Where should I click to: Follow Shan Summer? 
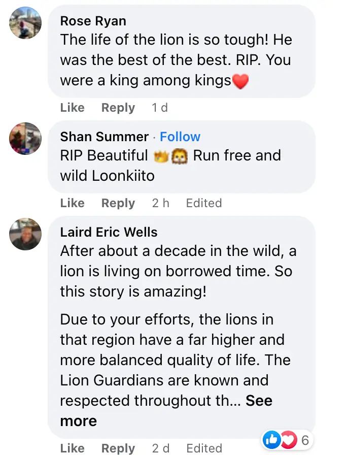tap(180, 136)
